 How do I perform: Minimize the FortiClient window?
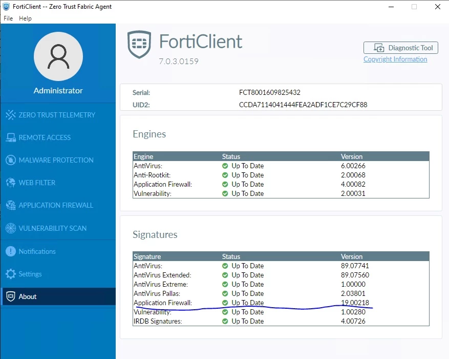[x=391, y=7]
